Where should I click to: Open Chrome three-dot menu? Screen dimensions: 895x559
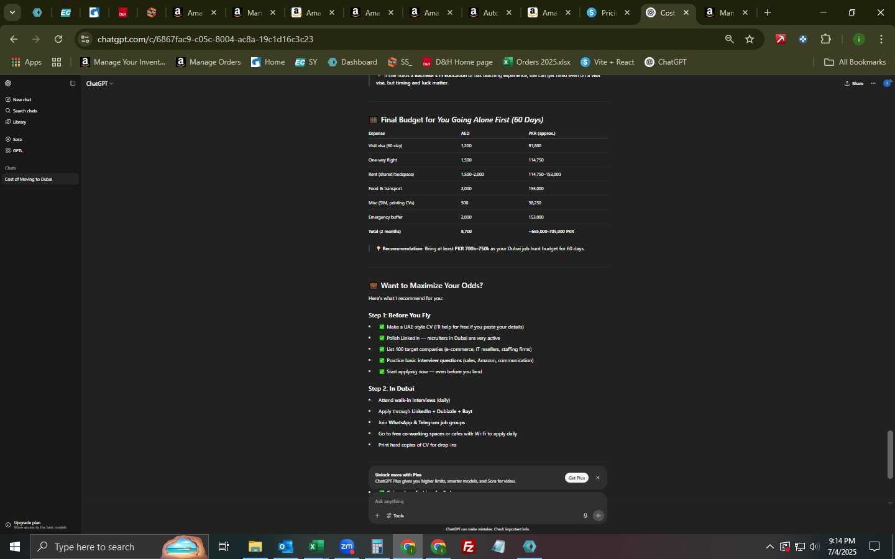[881, 39]
